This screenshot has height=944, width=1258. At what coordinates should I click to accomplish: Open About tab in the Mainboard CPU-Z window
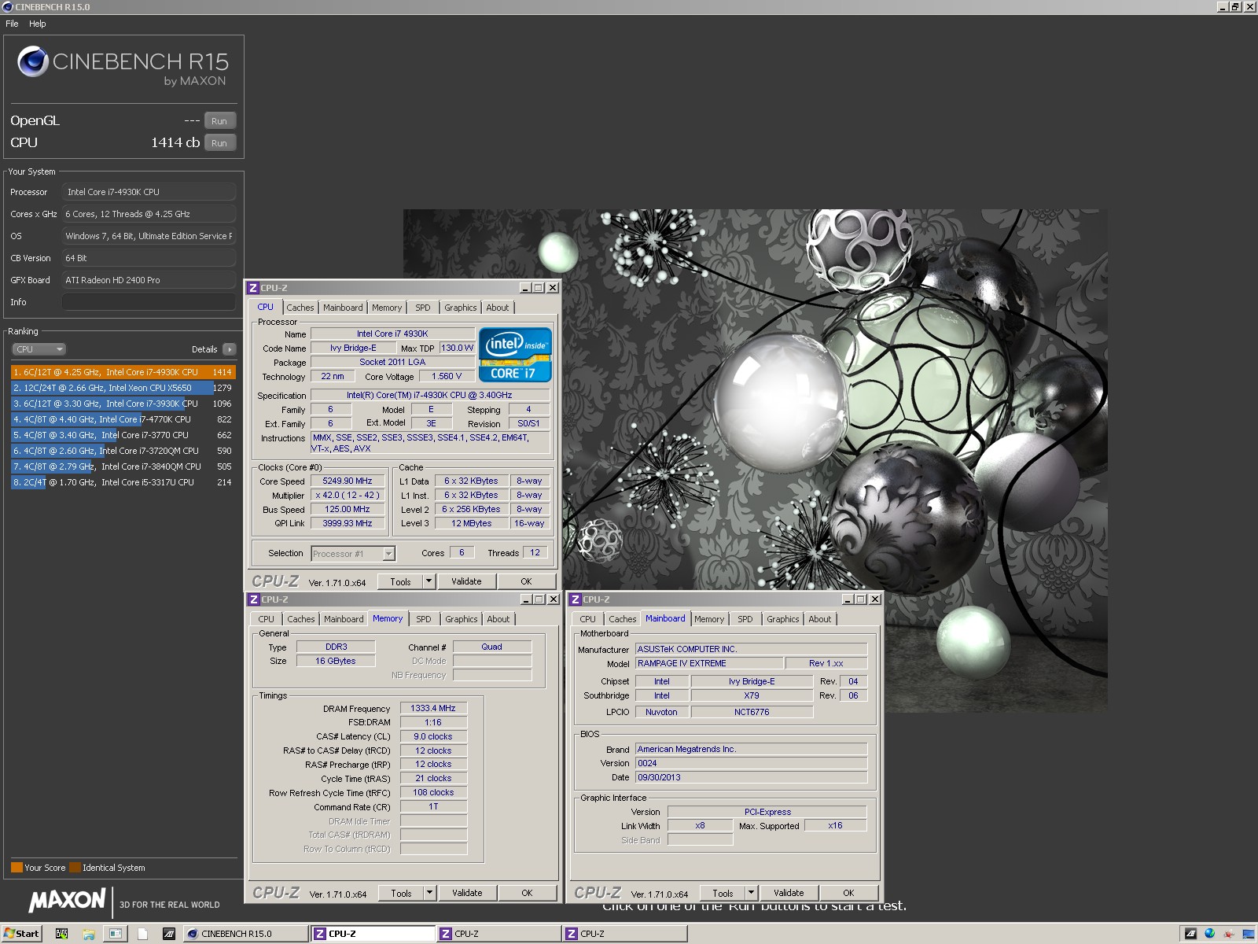[820, 619]
